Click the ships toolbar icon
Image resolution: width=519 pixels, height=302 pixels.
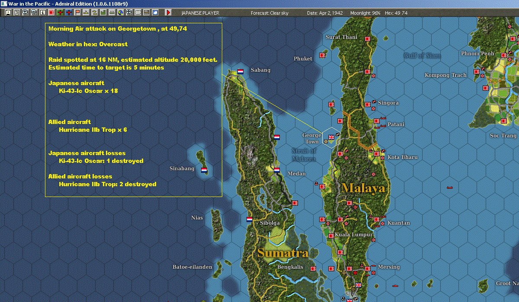pos(112,13)
